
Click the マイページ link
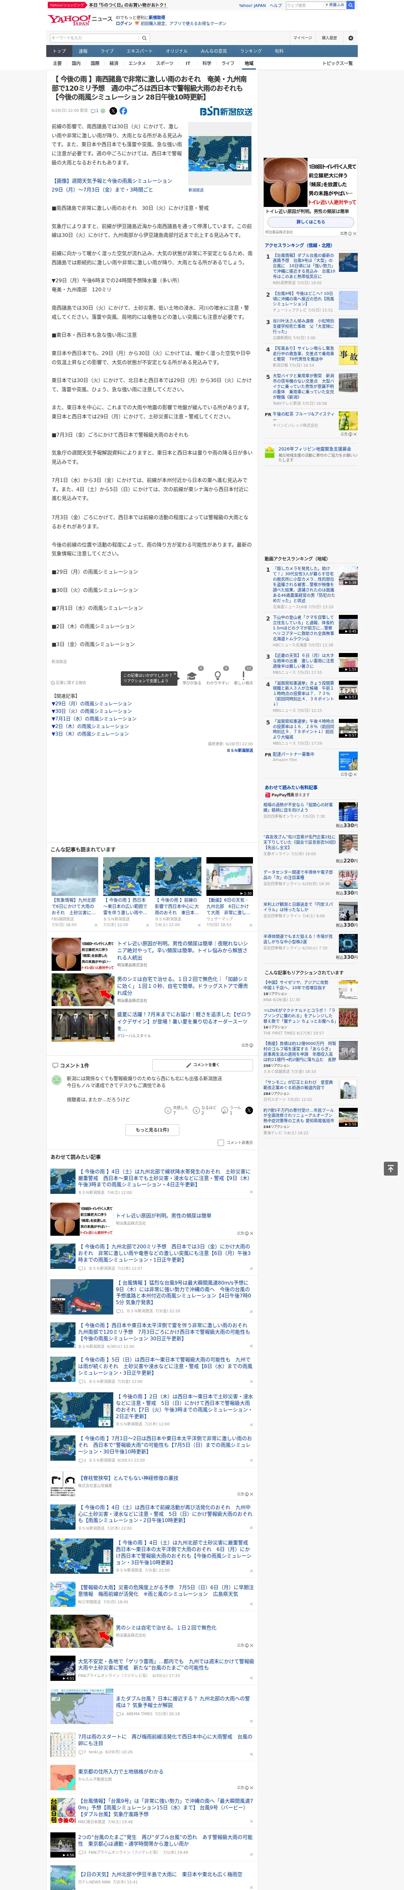pos(302,38)
